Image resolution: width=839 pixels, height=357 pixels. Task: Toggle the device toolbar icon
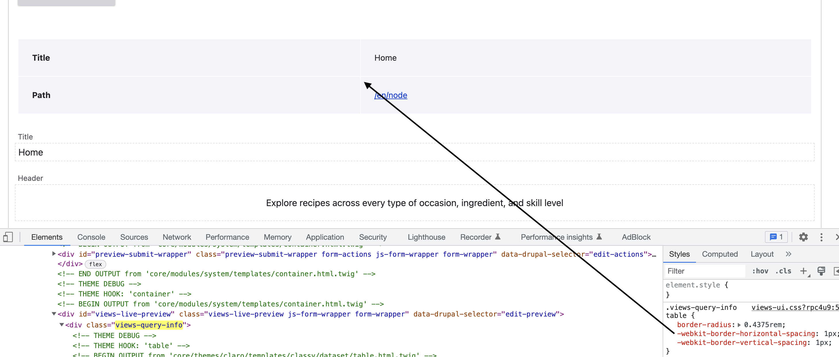[8, 237]
